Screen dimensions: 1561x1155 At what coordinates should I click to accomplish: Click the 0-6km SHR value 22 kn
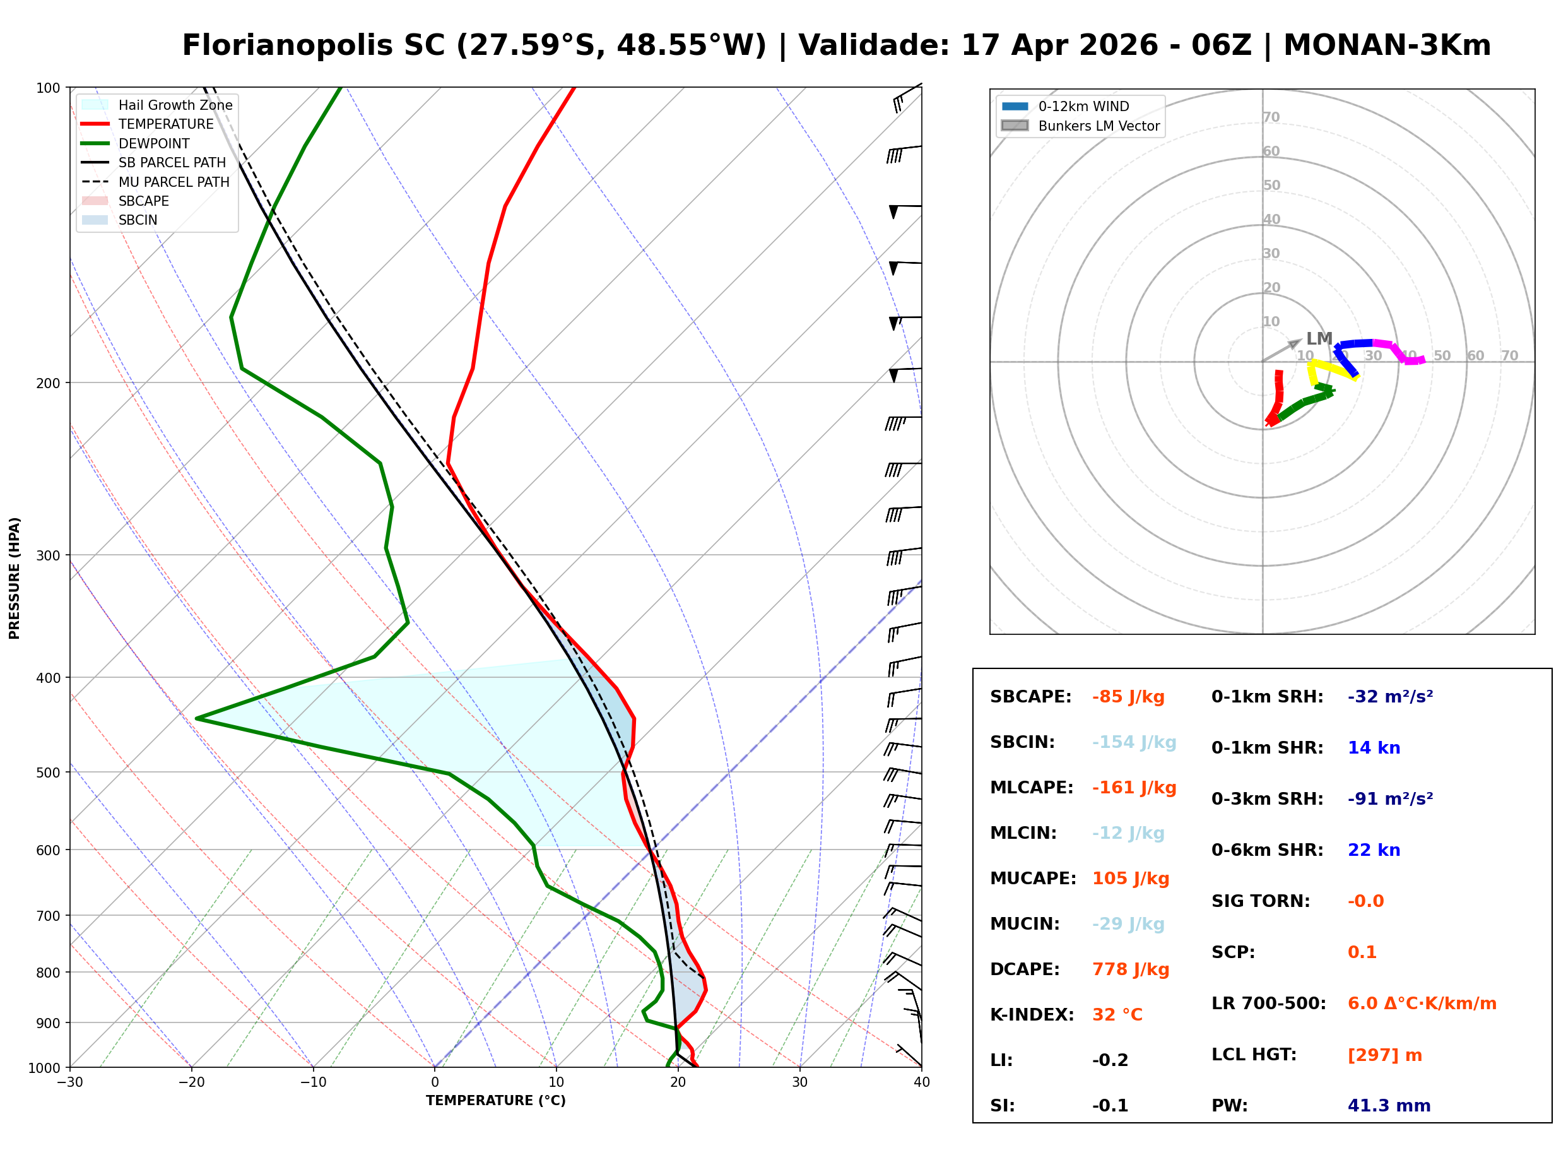coord(1374,850)
